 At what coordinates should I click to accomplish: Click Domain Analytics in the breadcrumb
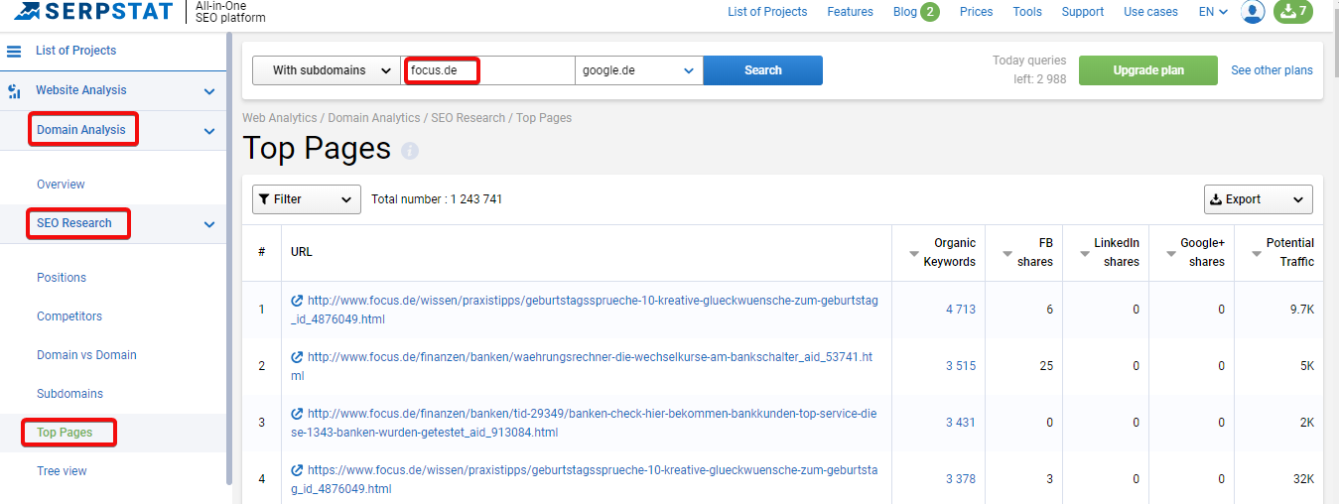pyautogui.click(x=374, y=118)
